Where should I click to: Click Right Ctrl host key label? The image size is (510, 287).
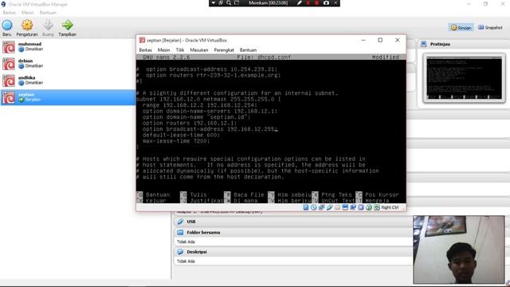[x=390, y=207]
